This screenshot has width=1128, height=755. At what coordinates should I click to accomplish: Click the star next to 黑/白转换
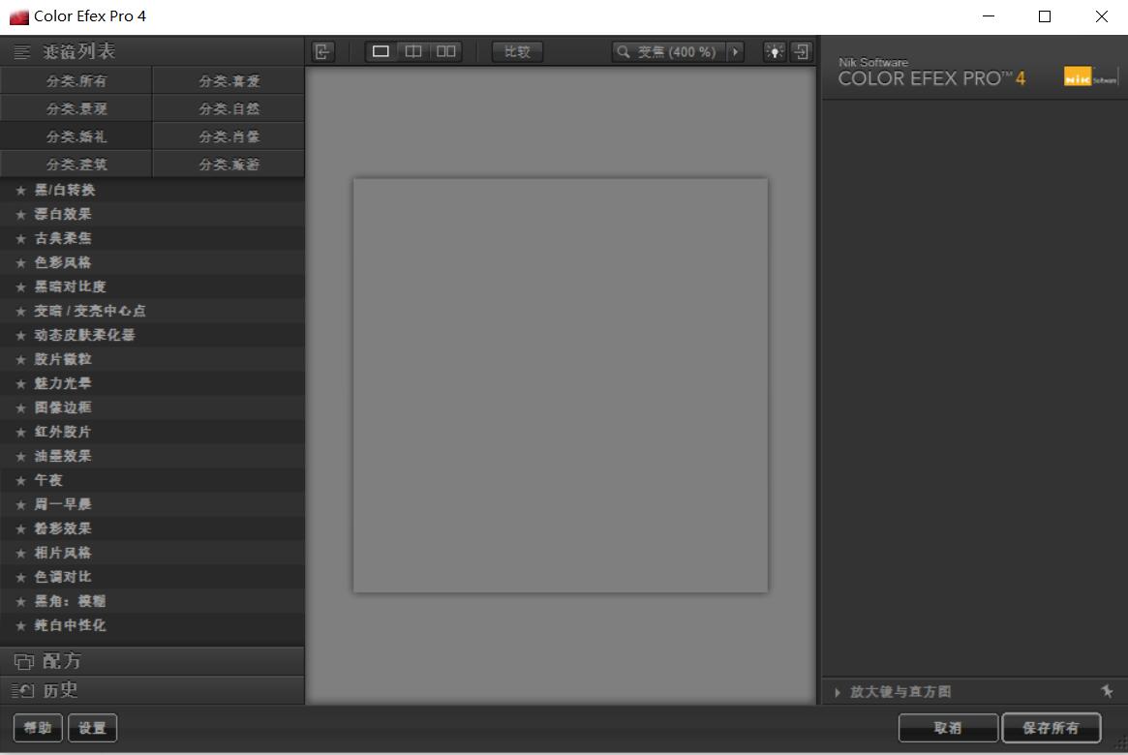coord(21,191)
